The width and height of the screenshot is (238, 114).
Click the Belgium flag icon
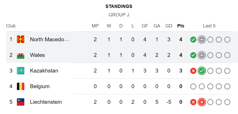coord(21,86)
